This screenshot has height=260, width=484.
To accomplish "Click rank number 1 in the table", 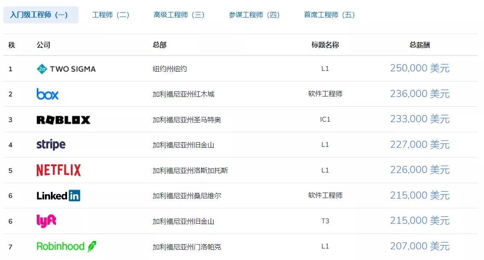I will point(11,69).
